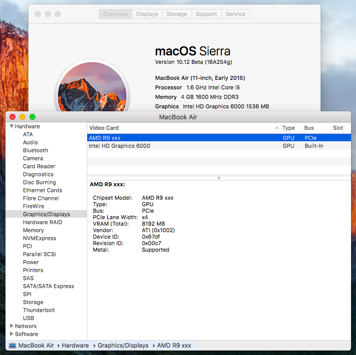Select Storage entry in sidebar
356x355 pixels.
(33, 302)
